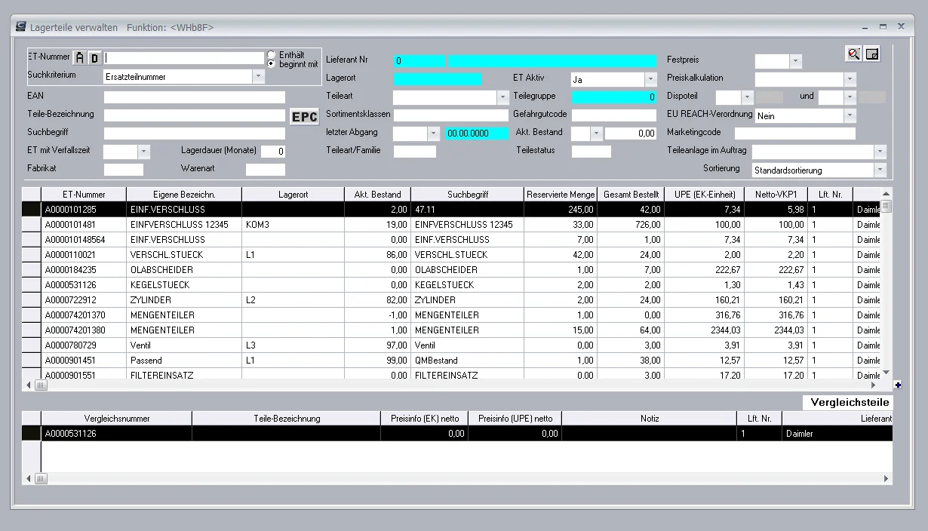Select the 'beginnt mit' radio option
928x531 pixels.
pos(272,64)
